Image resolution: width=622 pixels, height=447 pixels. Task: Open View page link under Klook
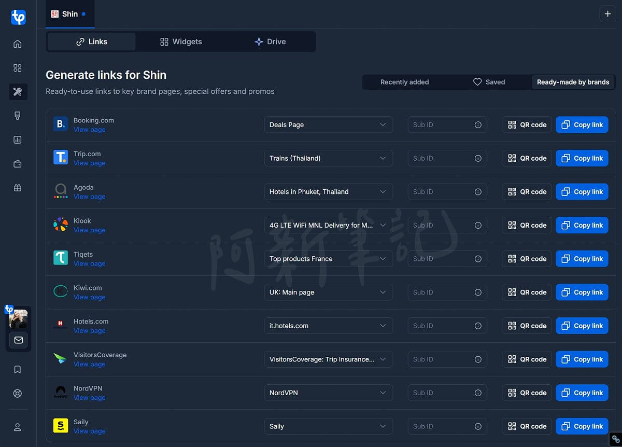click(x=89, y=230)
